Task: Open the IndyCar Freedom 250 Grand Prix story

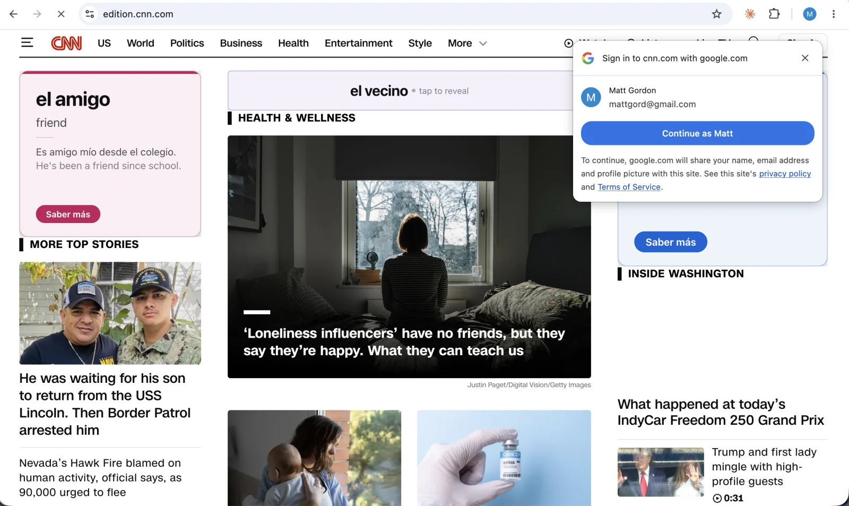Action: pyautogui.click(x=721, y=412)
